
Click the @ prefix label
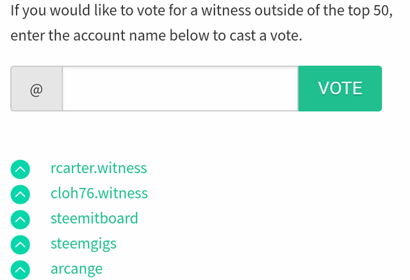pyautogui.click(x=37, y=88)
